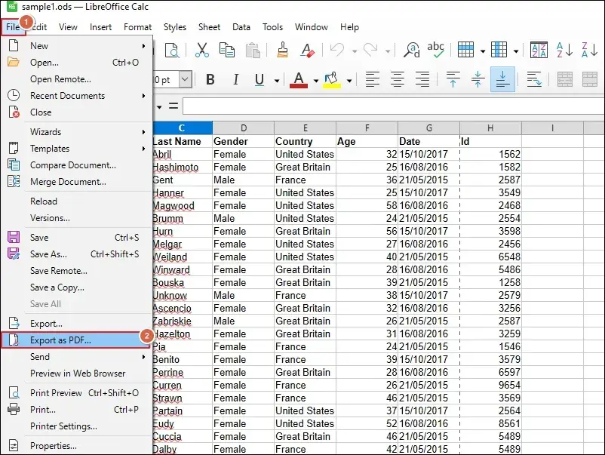This screenshot has width=605, height=455.
Task: Click the Copy icon in toolbar
Action: [227, 50]
